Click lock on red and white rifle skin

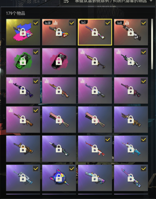(x=95, y=149)
